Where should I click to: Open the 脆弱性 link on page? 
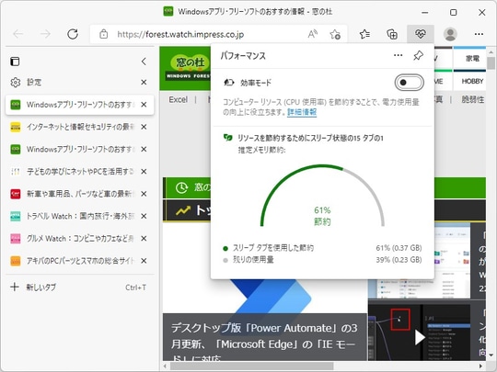pyautogui.click(x=472, y=99)
